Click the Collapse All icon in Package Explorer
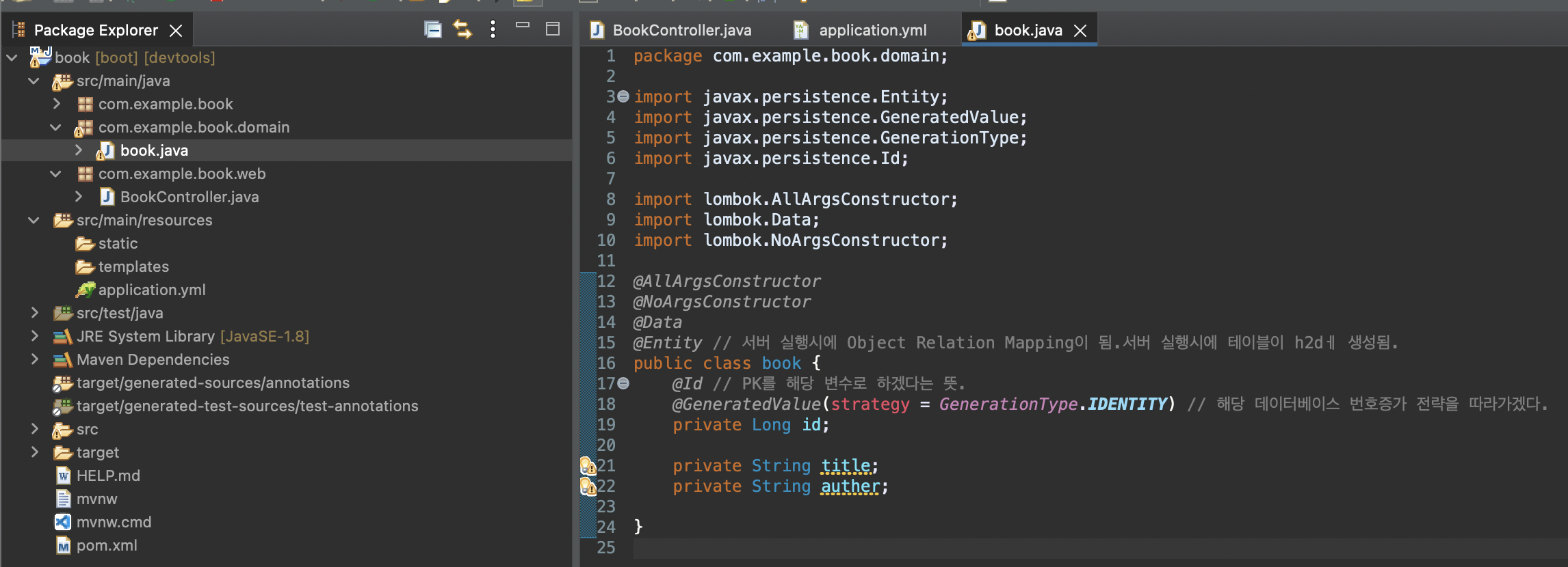This screenshot has height=567, width=1568. (x=433, y=29)
